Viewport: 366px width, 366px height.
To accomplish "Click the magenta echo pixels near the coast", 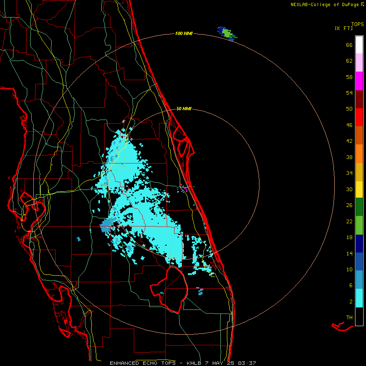I will click(183, 187).
